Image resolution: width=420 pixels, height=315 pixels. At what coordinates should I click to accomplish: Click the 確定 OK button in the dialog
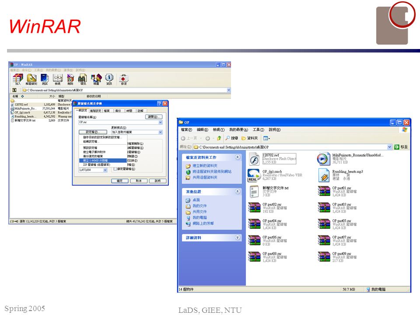[x=120, y=181]
